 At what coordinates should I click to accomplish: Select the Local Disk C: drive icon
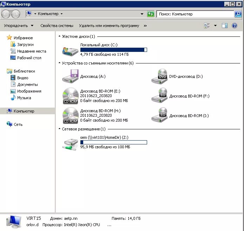coord(70,51)
